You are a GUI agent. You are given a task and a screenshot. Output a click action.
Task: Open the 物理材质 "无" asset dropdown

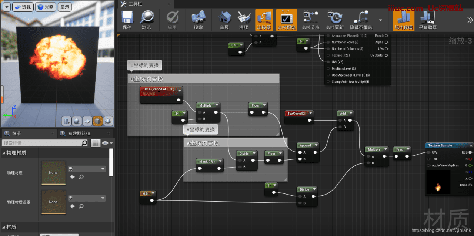coord(87,169)
